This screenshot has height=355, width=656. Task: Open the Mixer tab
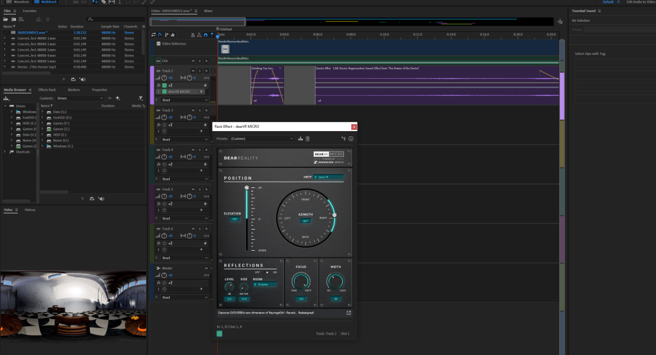208,11
